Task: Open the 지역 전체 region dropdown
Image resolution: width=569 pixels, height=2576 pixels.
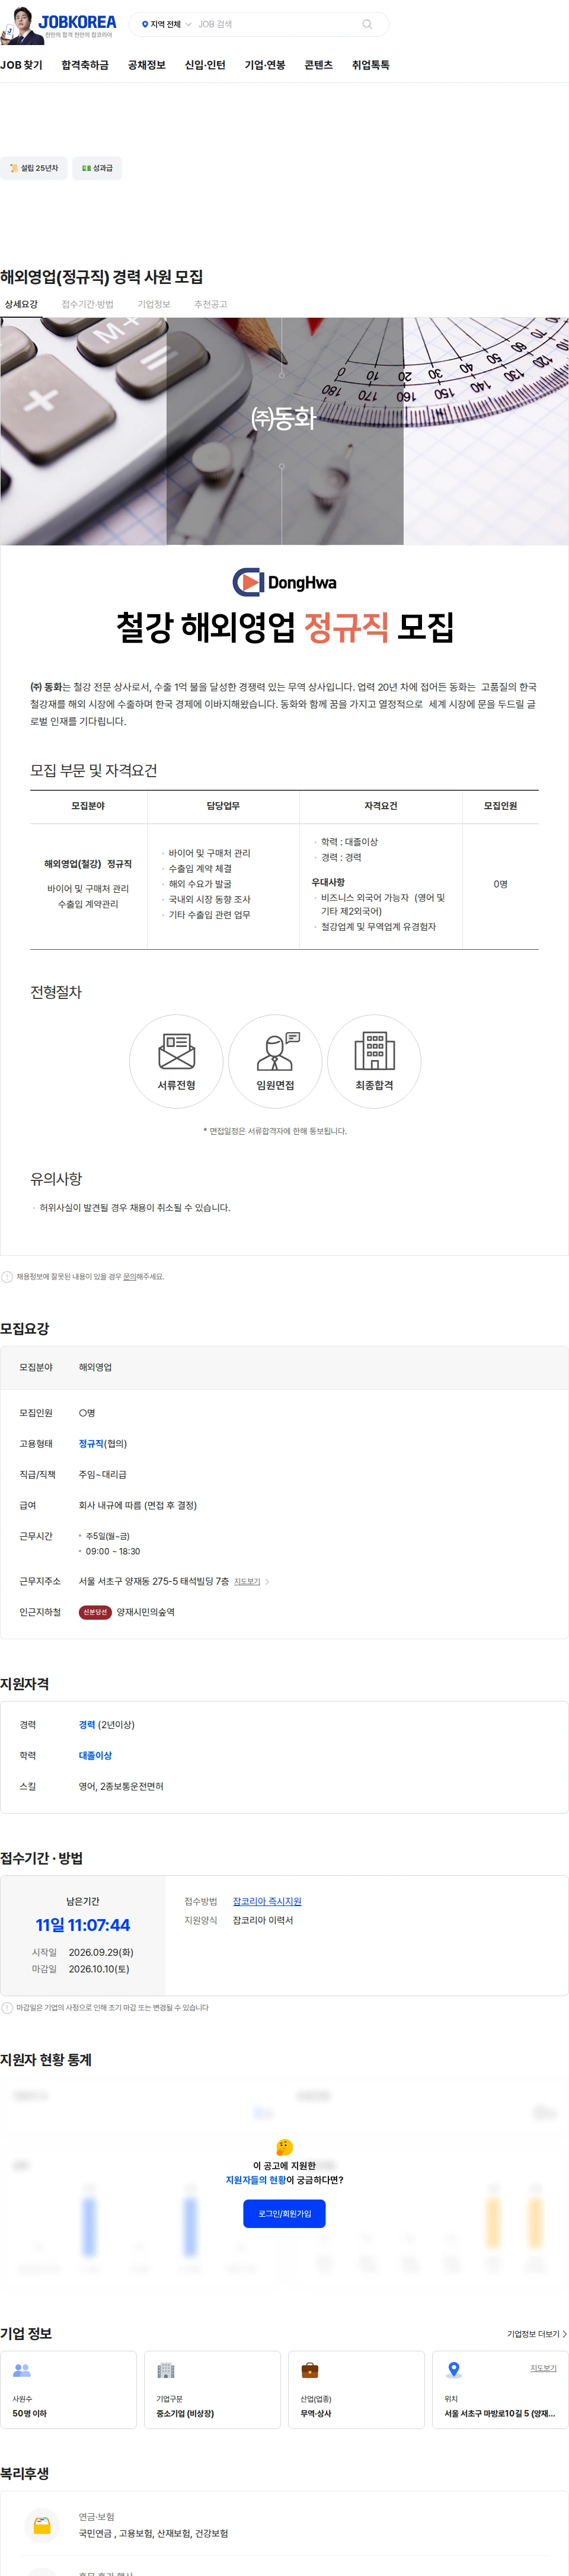Action: [166, 24]
